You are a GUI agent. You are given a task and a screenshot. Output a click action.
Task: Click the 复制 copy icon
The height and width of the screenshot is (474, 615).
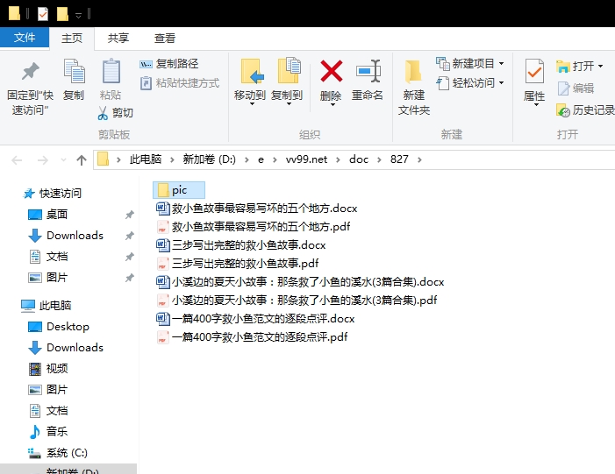(x=74, y=71)
